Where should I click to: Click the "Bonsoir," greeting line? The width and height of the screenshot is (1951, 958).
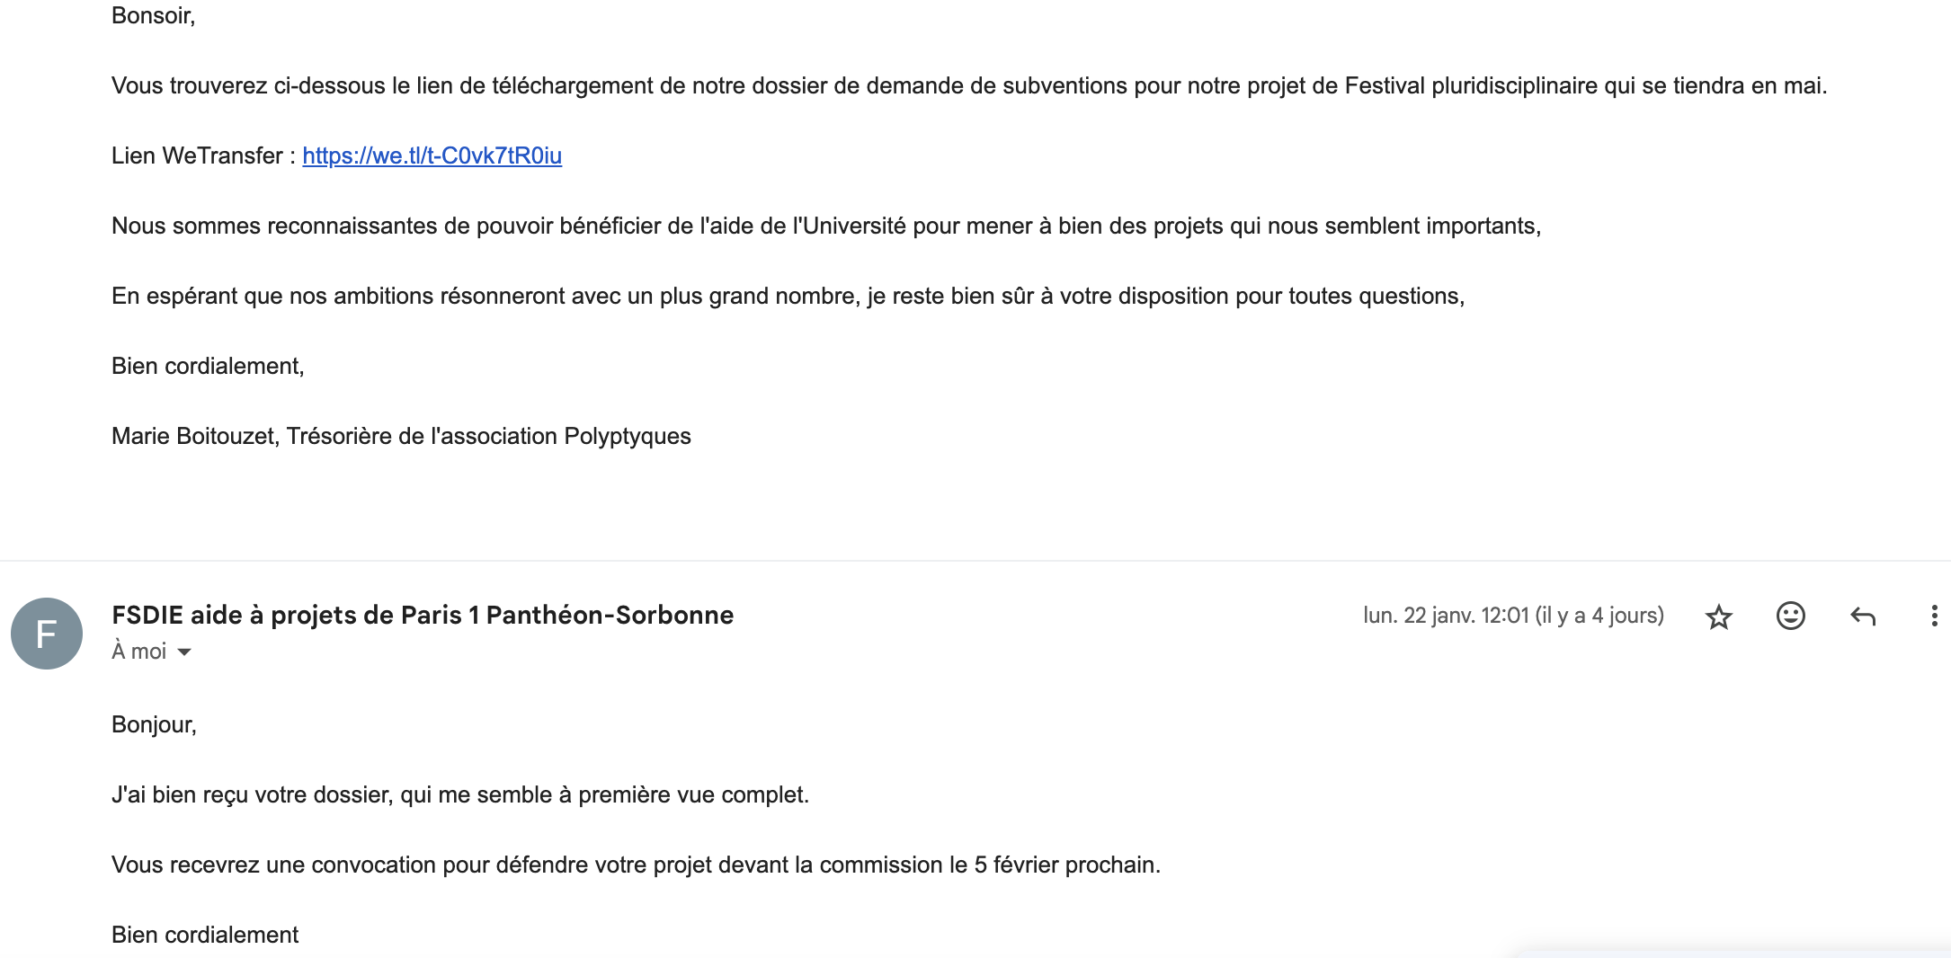coord(153,15)
